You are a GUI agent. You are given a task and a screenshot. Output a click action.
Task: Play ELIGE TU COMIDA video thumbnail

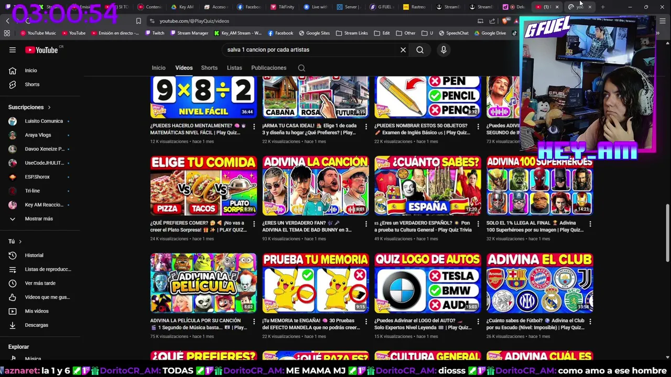[x=203, y=186]
